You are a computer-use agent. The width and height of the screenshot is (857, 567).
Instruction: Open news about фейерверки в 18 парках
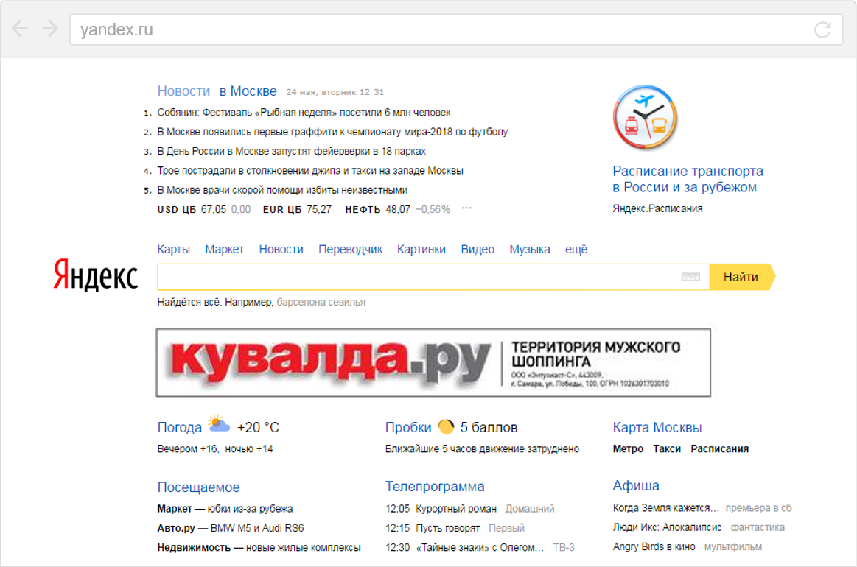pos(291,151)
